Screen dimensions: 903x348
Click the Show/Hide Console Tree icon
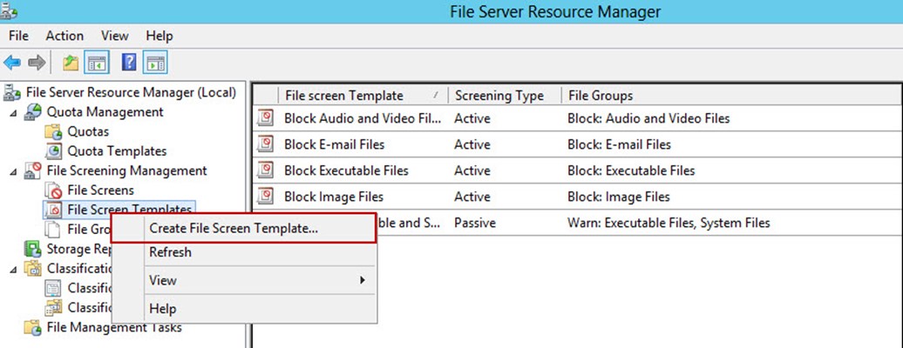[x=96, y=63]
